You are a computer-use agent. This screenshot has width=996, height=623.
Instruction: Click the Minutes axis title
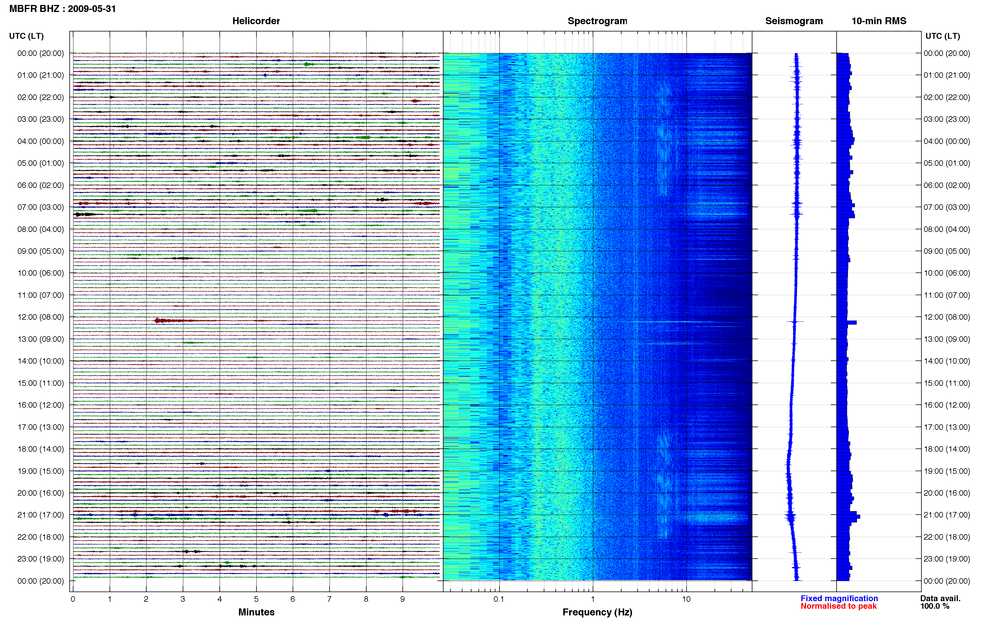[x=256, y=612]
